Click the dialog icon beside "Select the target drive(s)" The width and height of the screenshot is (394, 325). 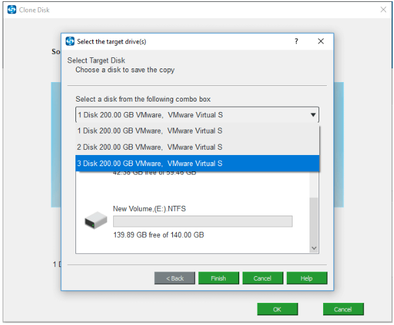pos(70,41)
